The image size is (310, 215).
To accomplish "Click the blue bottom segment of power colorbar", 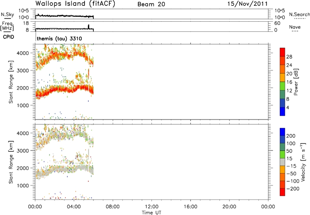I will tap(282, 111).
